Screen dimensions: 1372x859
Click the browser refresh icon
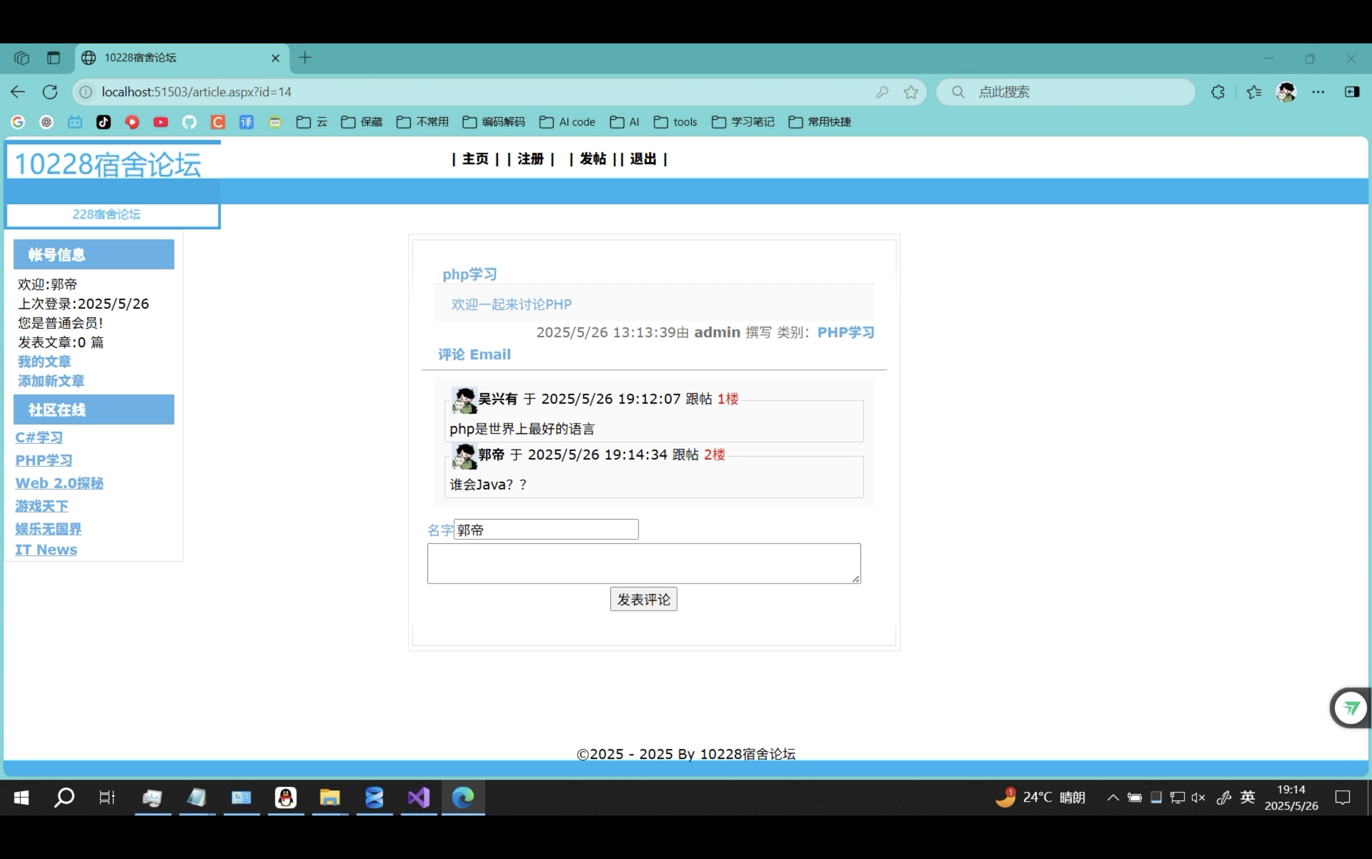50,92
